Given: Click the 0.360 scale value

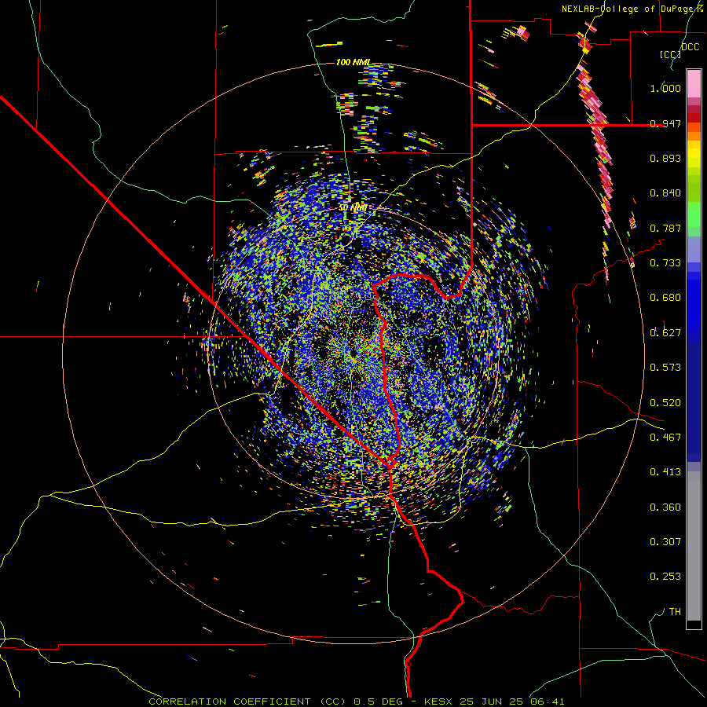Looking at the screenshot, I should coord(665,507).
